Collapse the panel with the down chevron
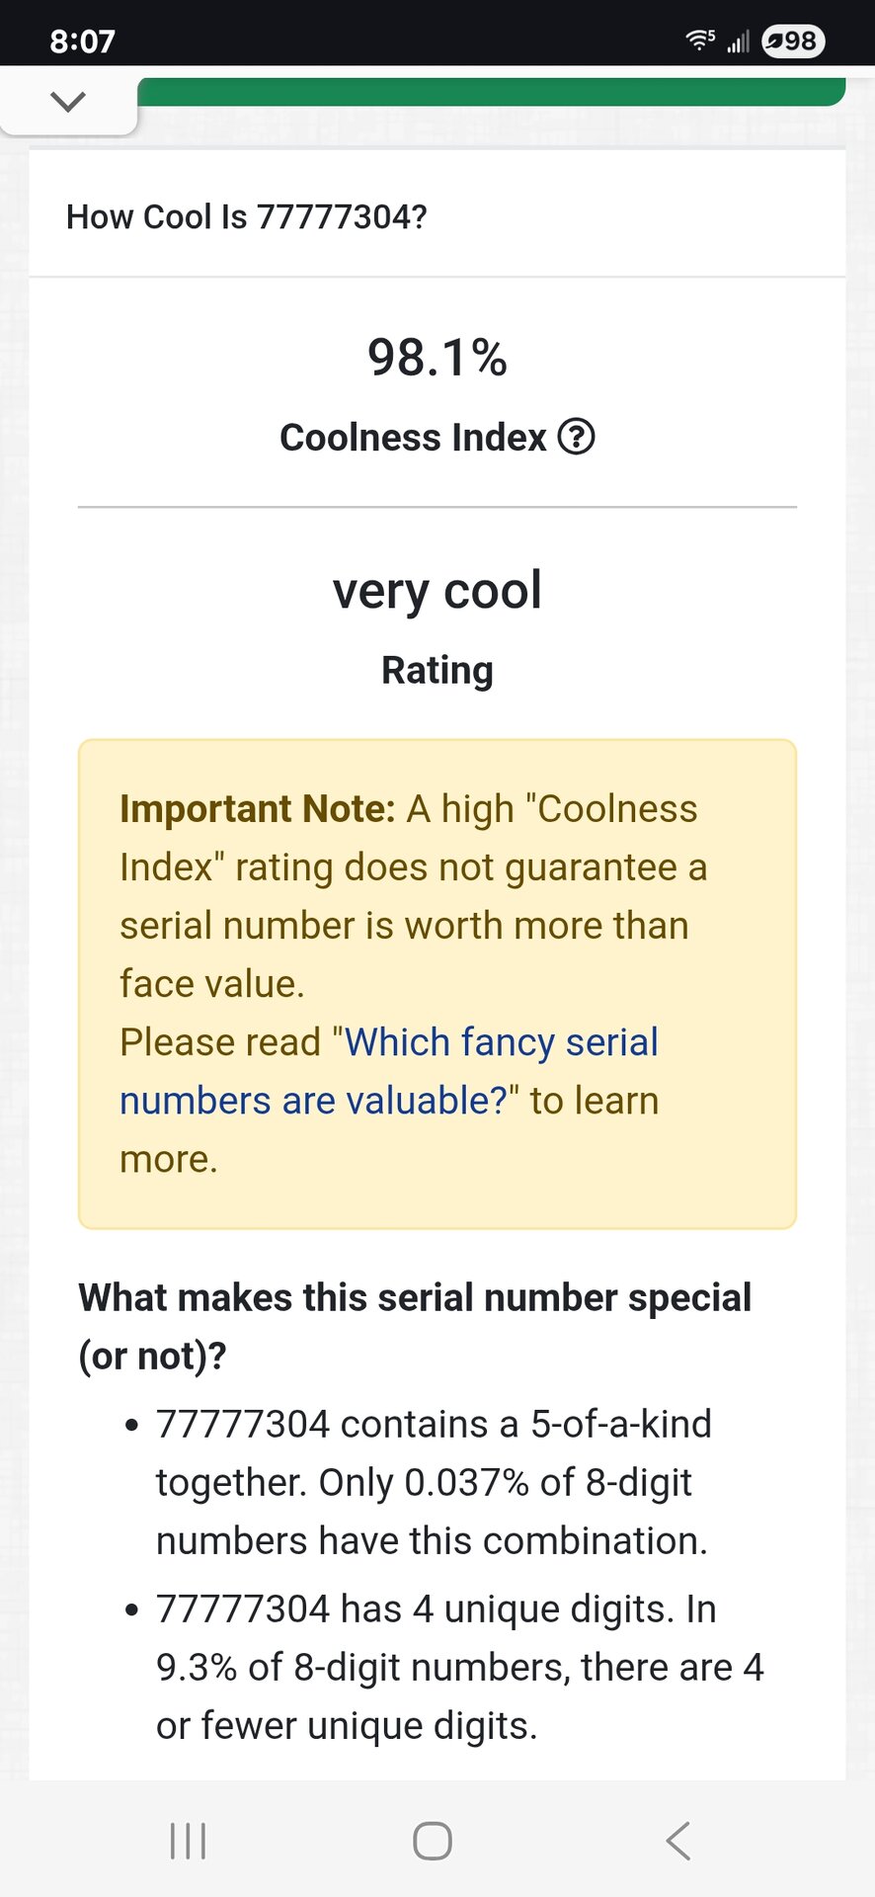The image size is (875, 1897). pyautogui.click(x=67, y=101)
